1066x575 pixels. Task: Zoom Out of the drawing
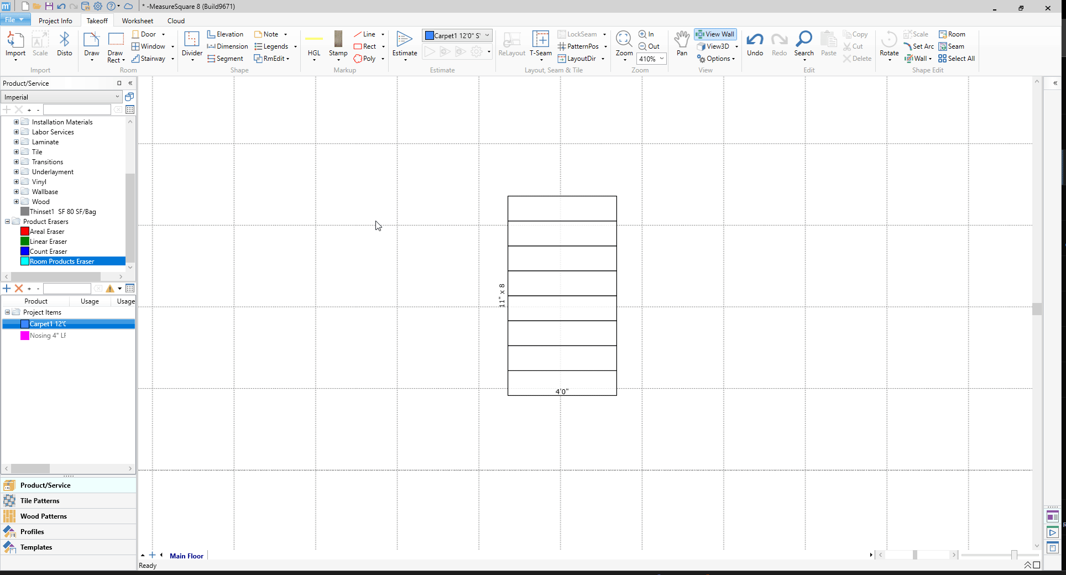coord(649,46)
